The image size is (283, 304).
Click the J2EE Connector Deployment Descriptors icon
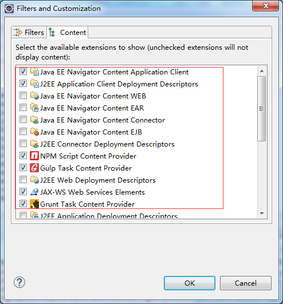34,144
